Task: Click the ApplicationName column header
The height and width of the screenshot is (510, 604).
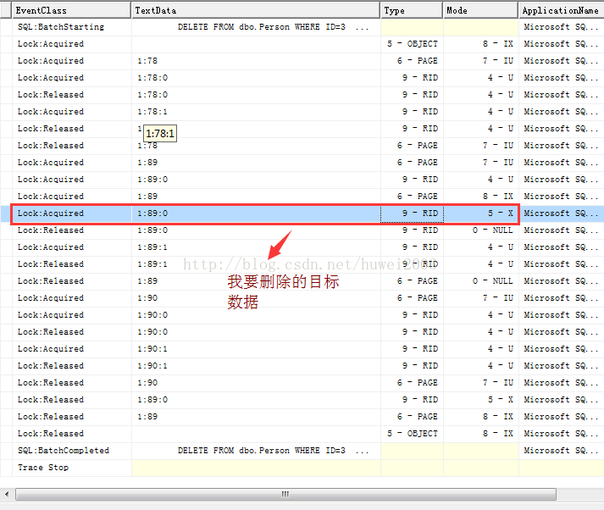Action: pos(562,10)
